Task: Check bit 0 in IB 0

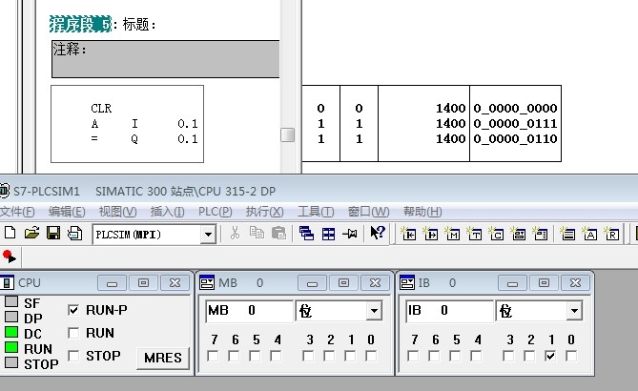Action: pyautogui.click(x=571, y=357)
